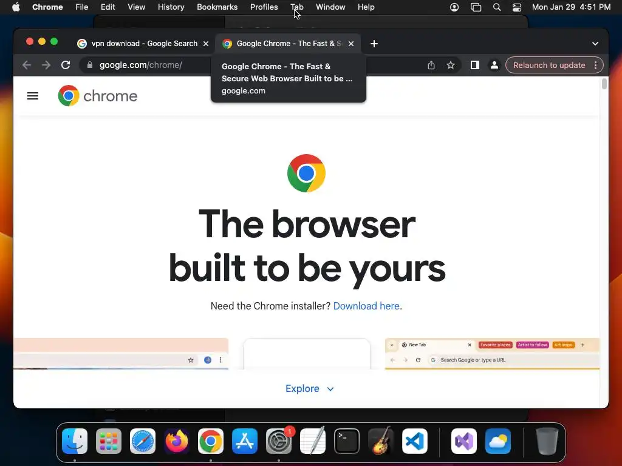Open the Chrome three-dot menu
This screenshot has width=622, height=466.
coord(595,65)
